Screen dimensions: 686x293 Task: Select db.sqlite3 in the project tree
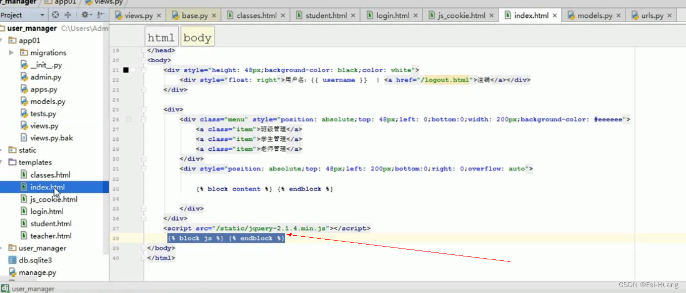[x=35, y=260]
